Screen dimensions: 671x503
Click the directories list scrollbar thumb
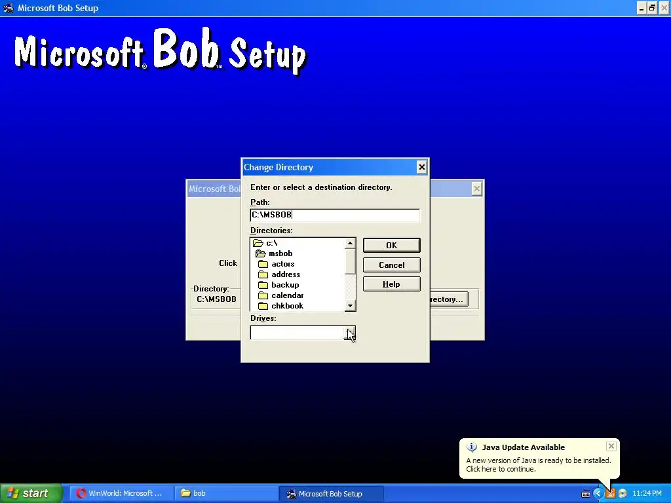(x=350, y=261)
